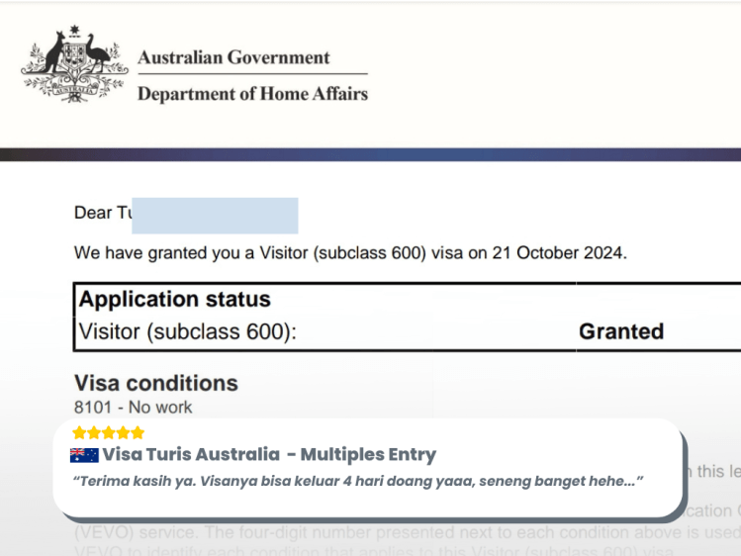This screenshot has width=741, height=556.
Task: Click the "Terima kasih ya" testimonial quote
Action: tap(358, 481)
